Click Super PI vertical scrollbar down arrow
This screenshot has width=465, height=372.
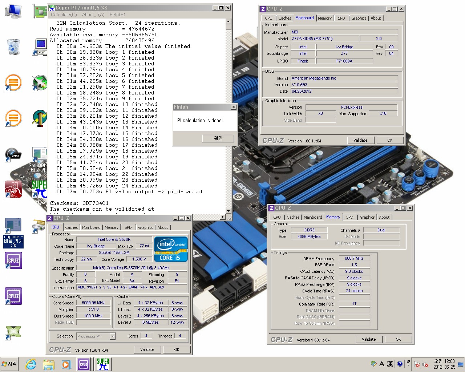(x=229, y=211)
